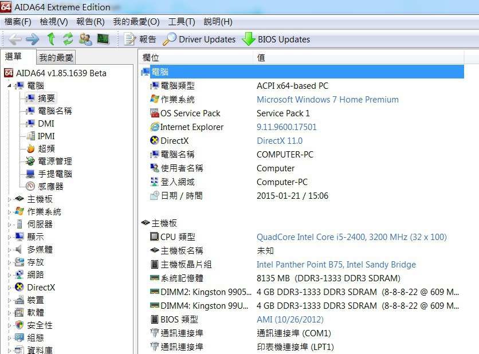Screen dimensions: 479x354
Task: Click the 值 column header
Action: point(359,57)
